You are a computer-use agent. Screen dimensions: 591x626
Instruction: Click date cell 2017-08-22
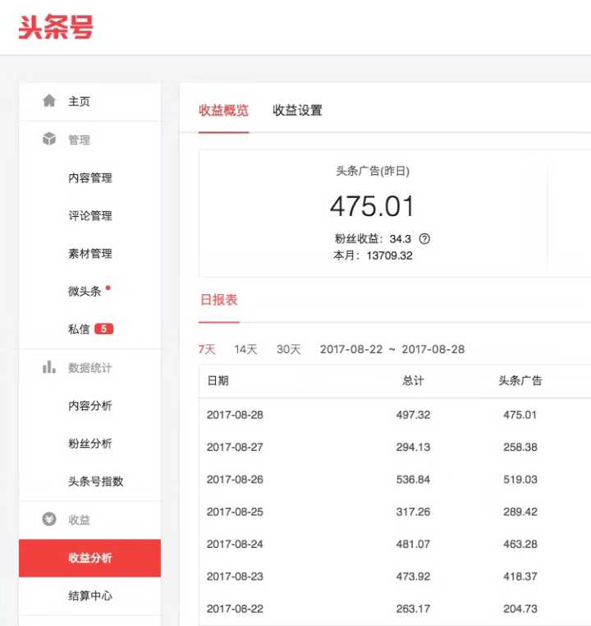235,609
